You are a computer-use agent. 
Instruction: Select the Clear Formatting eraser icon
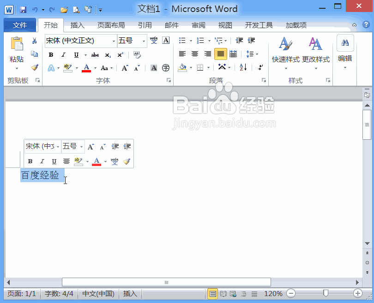tap(137, 55)
